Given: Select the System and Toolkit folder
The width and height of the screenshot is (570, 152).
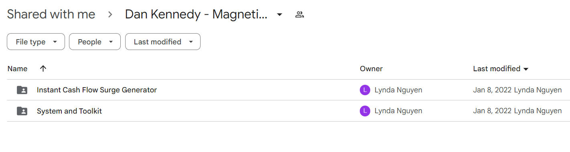Looking at the screenshot, I should (x=69, y=111).
